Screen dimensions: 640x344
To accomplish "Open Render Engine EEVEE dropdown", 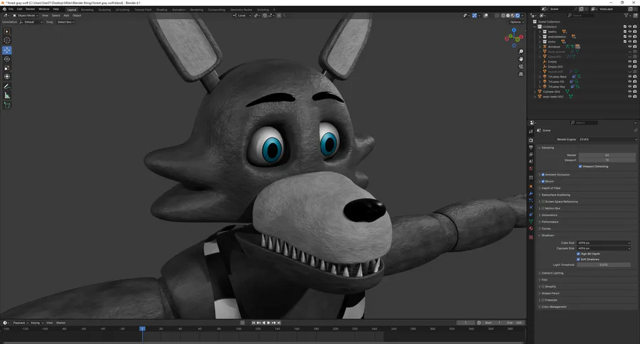I will pyautogui.click(x=607, y=139).
